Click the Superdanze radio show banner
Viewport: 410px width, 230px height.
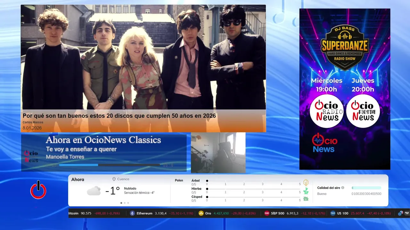point(345,89)
